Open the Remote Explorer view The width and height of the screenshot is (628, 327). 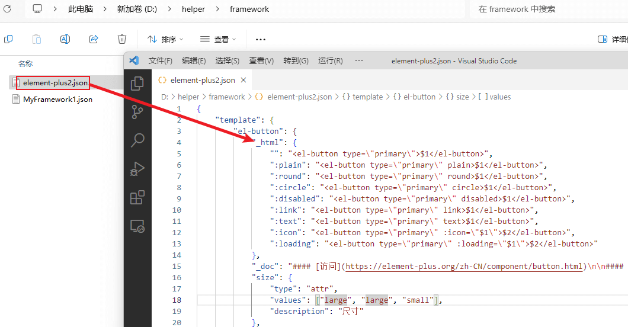pos(137,226)
